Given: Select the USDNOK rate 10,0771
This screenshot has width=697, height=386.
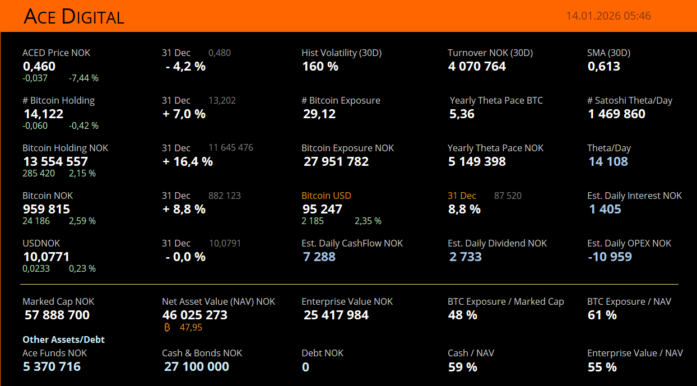Looking at the screenshot, I should click(46, 257).
